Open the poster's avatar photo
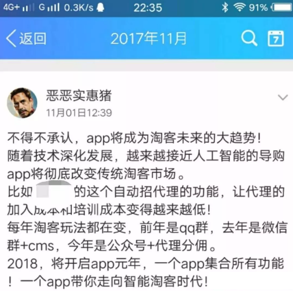Viewport: 293px width, 295px height. click(x=22, y=103)
